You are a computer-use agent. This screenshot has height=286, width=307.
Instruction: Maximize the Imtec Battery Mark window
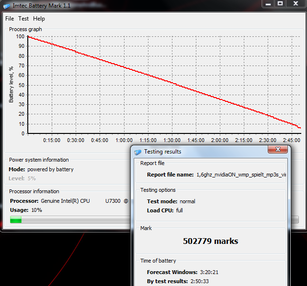pyautogui.click(x=280, y=4)
